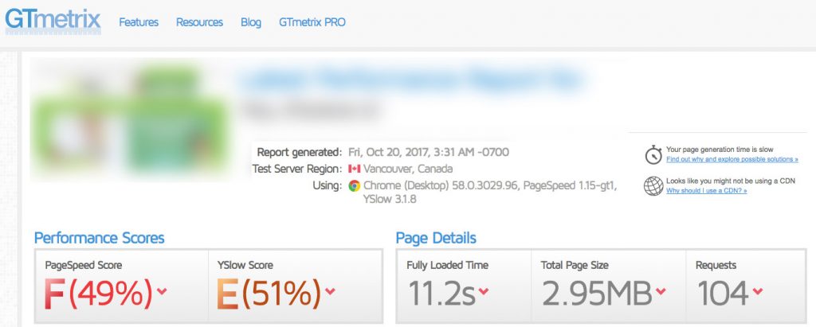Open 'Find out why and explore possible solutions' link

(x=732, y=159)
